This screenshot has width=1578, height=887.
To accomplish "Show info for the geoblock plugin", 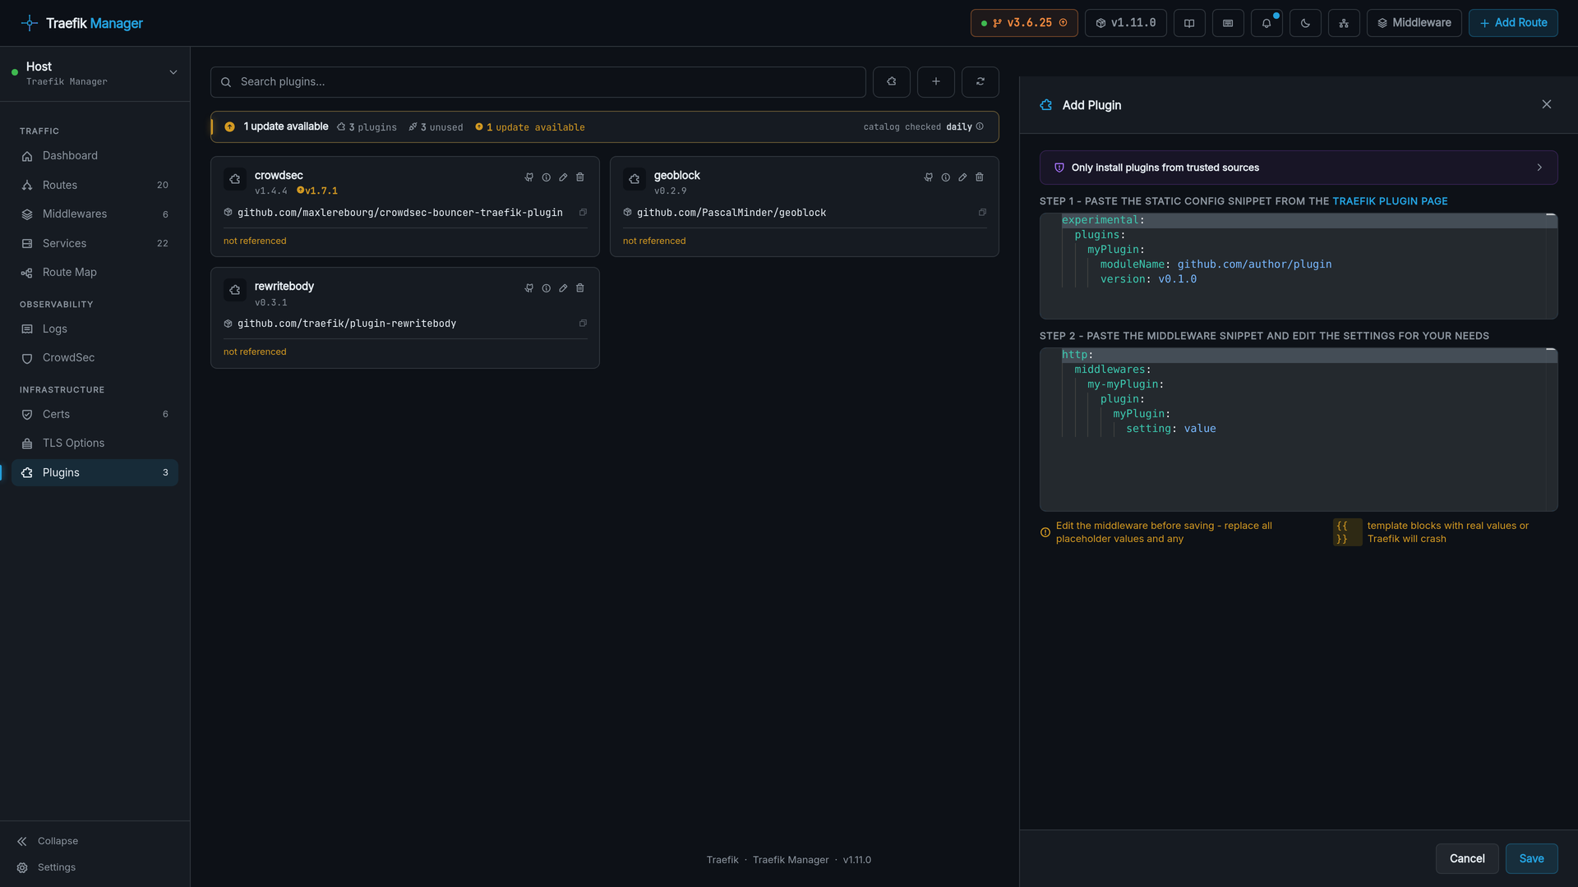I will point(946,177).
